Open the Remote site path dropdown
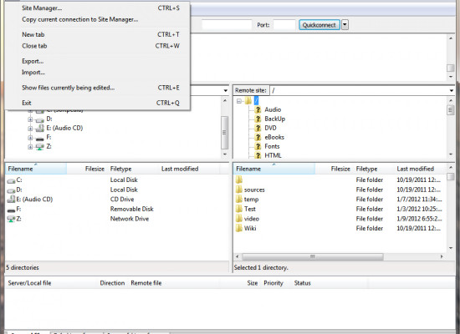Viewport: 460px width, 334px height. click(x=452, y=90)
